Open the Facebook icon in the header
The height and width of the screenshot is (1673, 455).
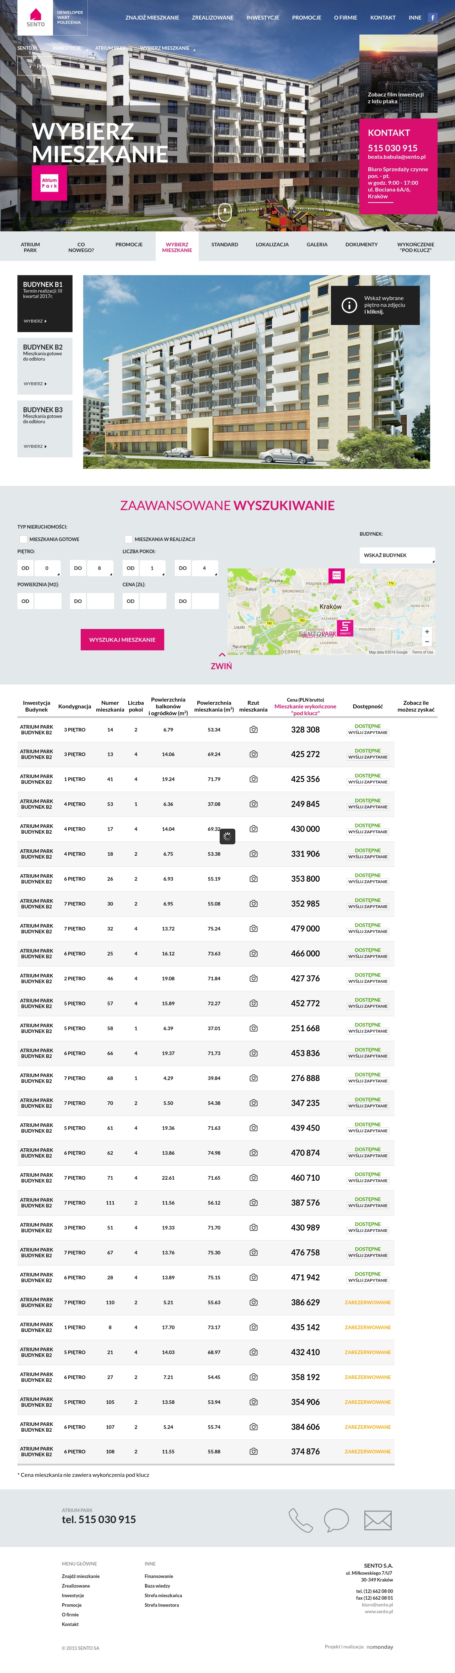[432, 17]
